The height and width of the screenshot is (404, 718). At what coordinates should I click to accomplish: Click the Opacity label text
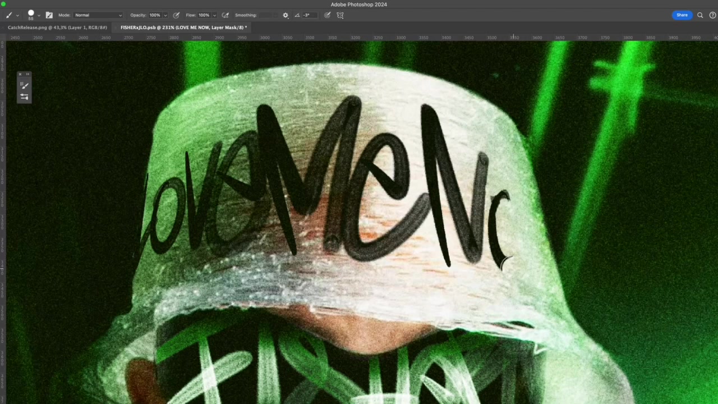click(138, 15)
